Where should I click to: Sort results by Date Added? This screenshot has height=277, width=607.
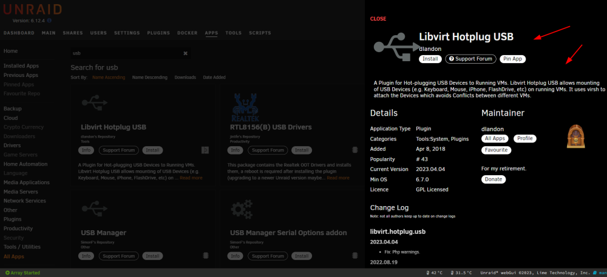pos(214,77)
